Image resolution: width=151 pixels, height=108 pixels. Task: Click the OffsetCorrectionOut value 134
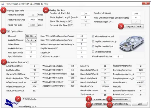(35, 86)
